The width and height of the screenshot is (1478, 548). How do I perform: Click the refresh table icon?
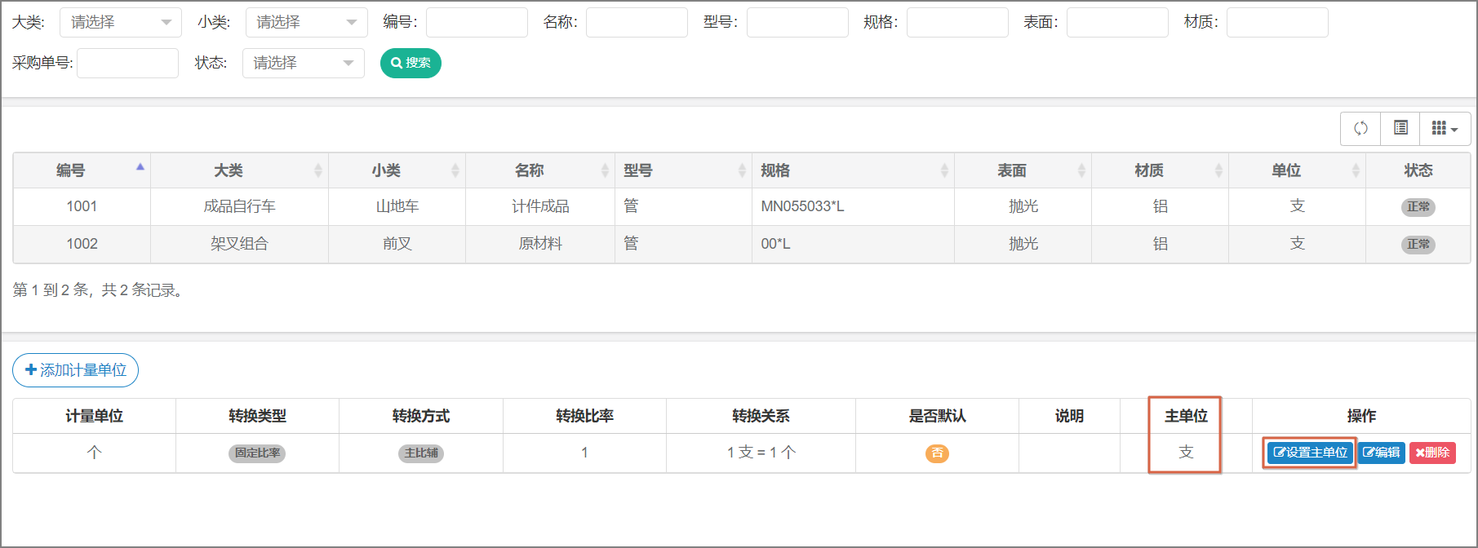(1360, 128)
